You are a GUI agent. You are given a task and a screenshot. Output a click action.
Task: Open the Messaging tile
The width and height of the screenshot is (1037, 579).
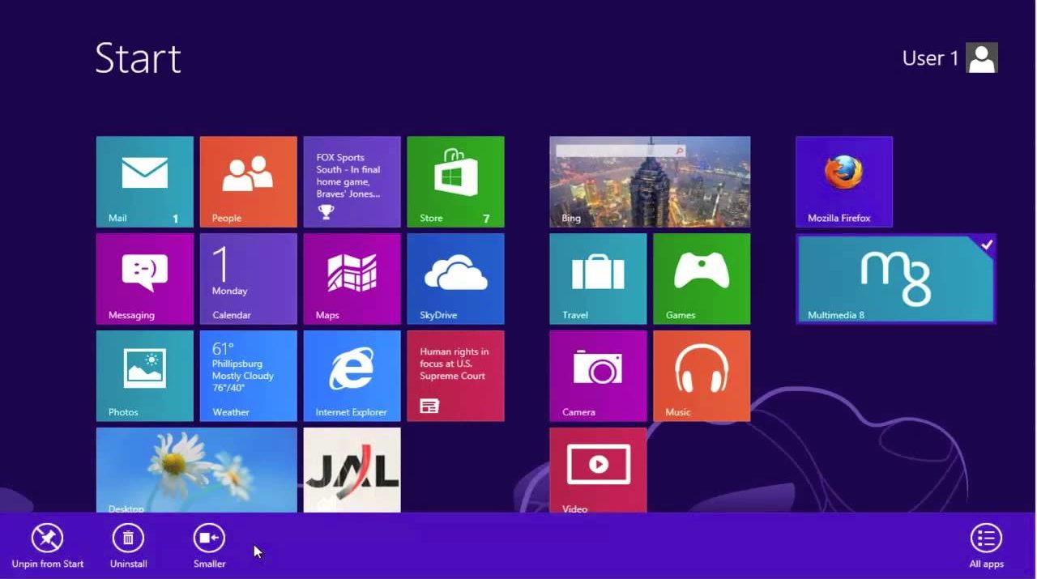tap(144, 279)
